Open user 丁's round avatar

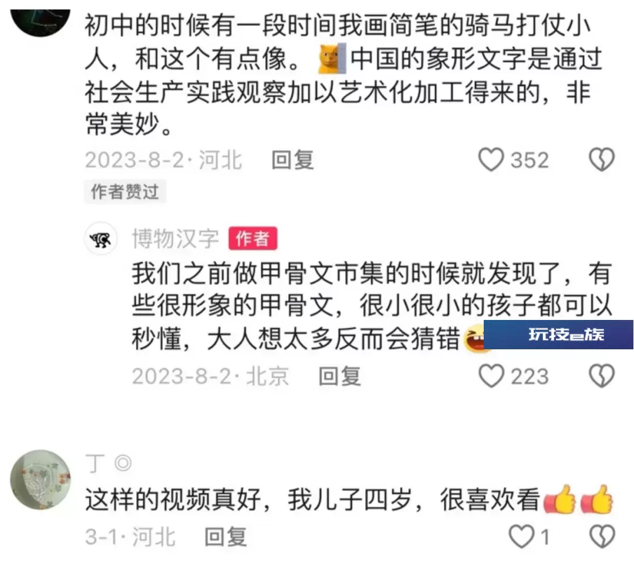(x=41, y=480)
